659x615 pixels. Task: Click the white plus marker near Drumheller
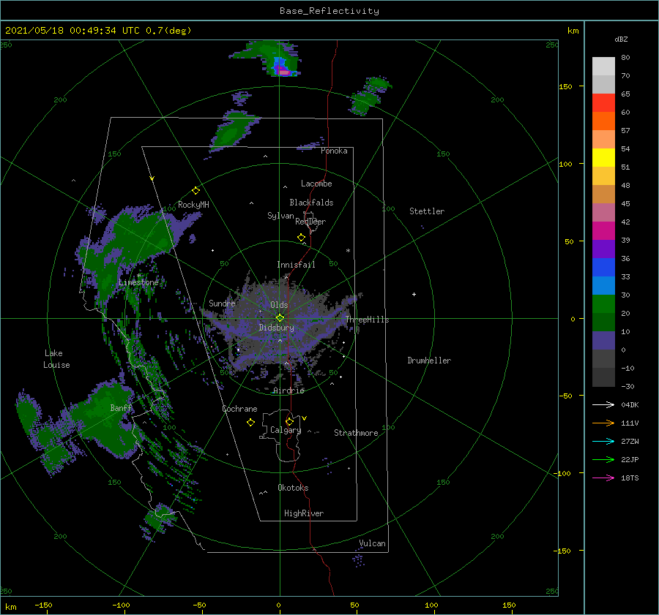(x=414, y=294)
